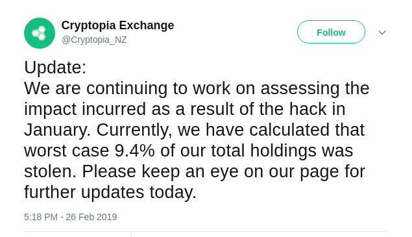Click the time portion 5:18 PM
The width and height of the screenshot is (412, 237).
pyautogui.click(x=41, y=217)
